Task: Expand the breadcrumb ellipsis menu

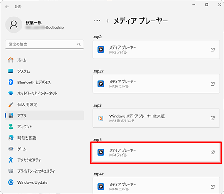Action: [97, 21]
